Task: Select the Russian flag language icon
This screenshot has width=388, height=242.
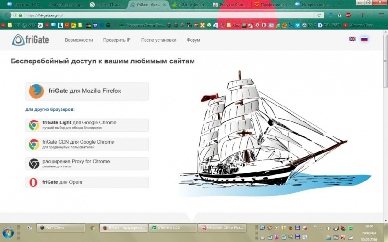Action: point(364,39)
